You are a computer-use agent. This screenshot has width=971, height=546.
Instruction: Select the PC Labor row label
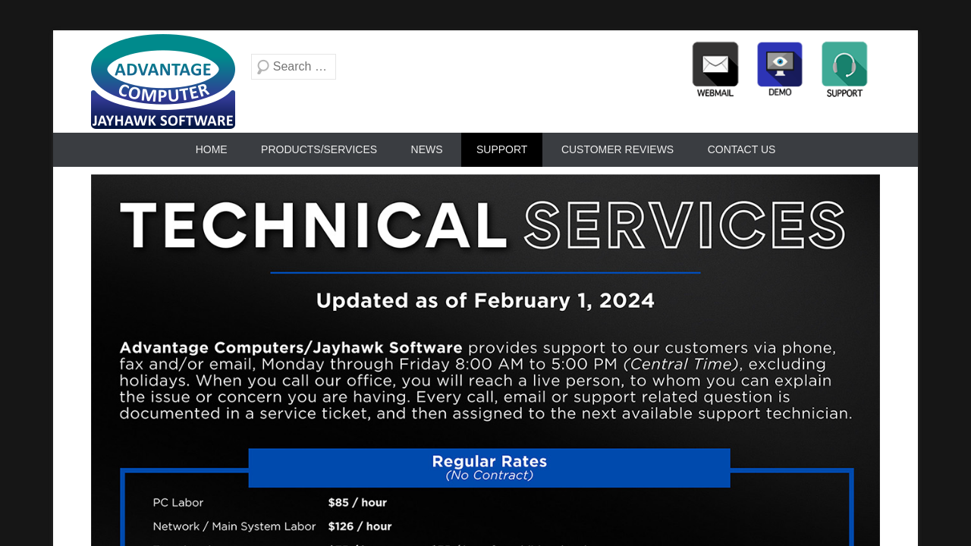pyautogui.click(x=178, y=502)
